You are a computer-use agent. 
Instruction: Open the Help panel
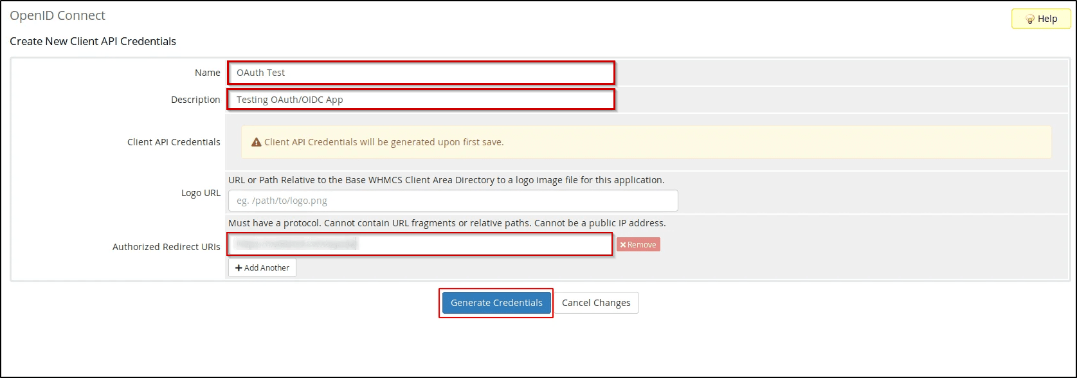coord(1040,19)
